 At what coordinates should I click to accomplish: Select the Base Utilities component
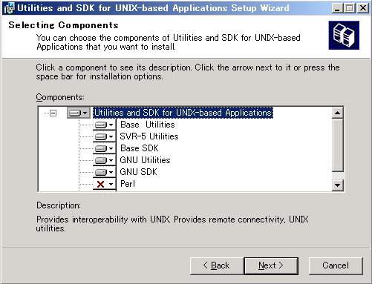(x=148, y=125)
